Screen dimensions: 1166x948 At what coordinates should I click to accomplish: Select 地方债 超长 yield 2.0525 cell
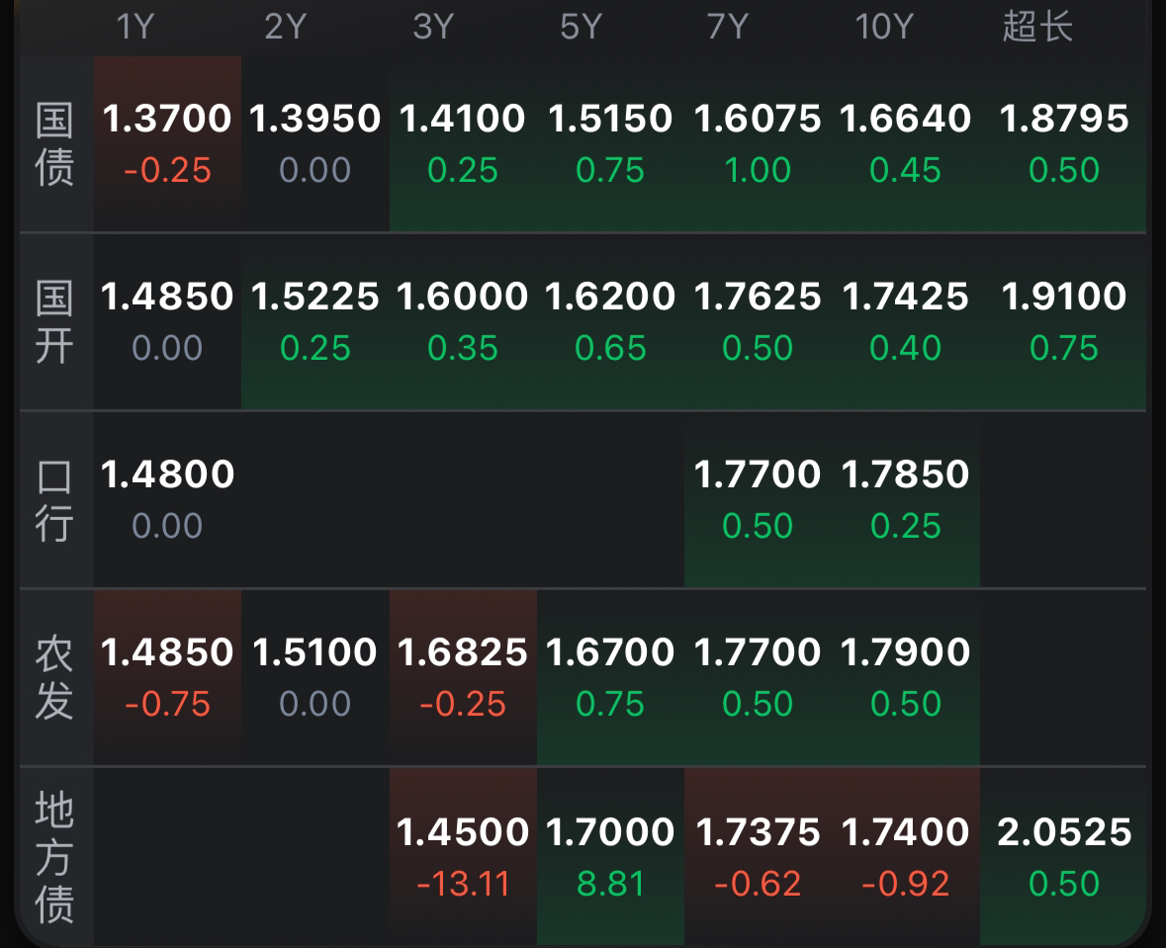(1064, 854)
